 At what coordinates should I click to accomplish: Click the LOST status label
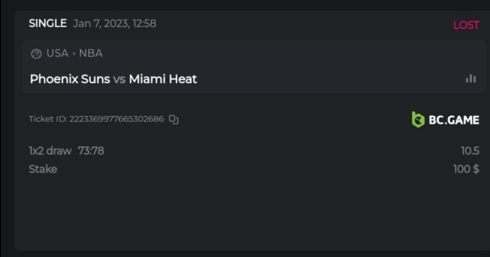pos(466,25)
